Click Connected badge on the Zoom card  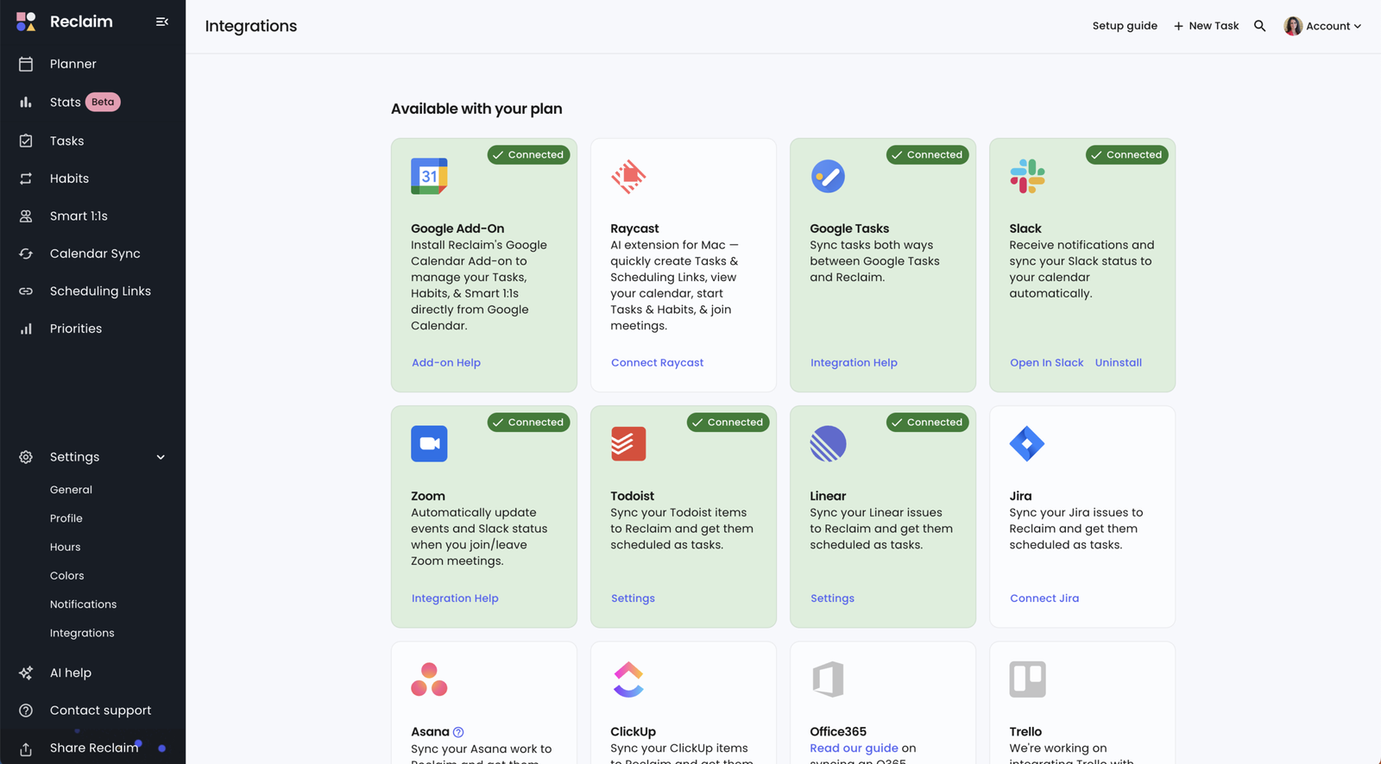(528, 423)
